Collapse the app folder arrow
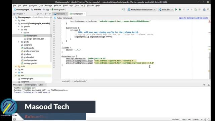The width and height of the screenshot is (215, 121). point(19,30)
